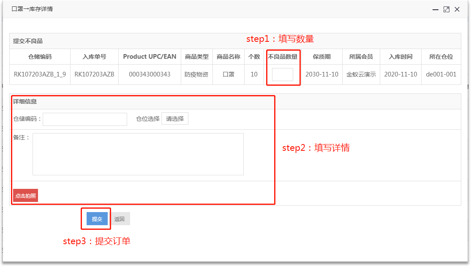Click the 金蚁云演示 member cell
The width and height of the screenshot is (471, 267).
[x=361, y=74]
